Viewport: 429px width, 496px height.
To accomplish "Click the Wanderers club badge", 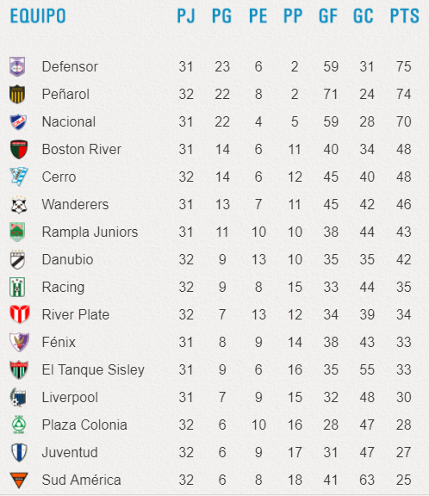I will pos(19,204).
